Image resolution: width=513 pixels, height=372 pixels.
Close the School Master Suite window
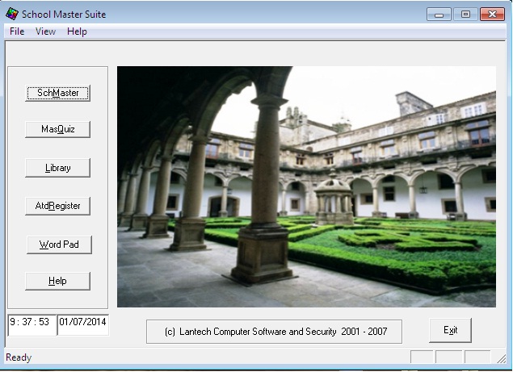[x=491, y=14]
